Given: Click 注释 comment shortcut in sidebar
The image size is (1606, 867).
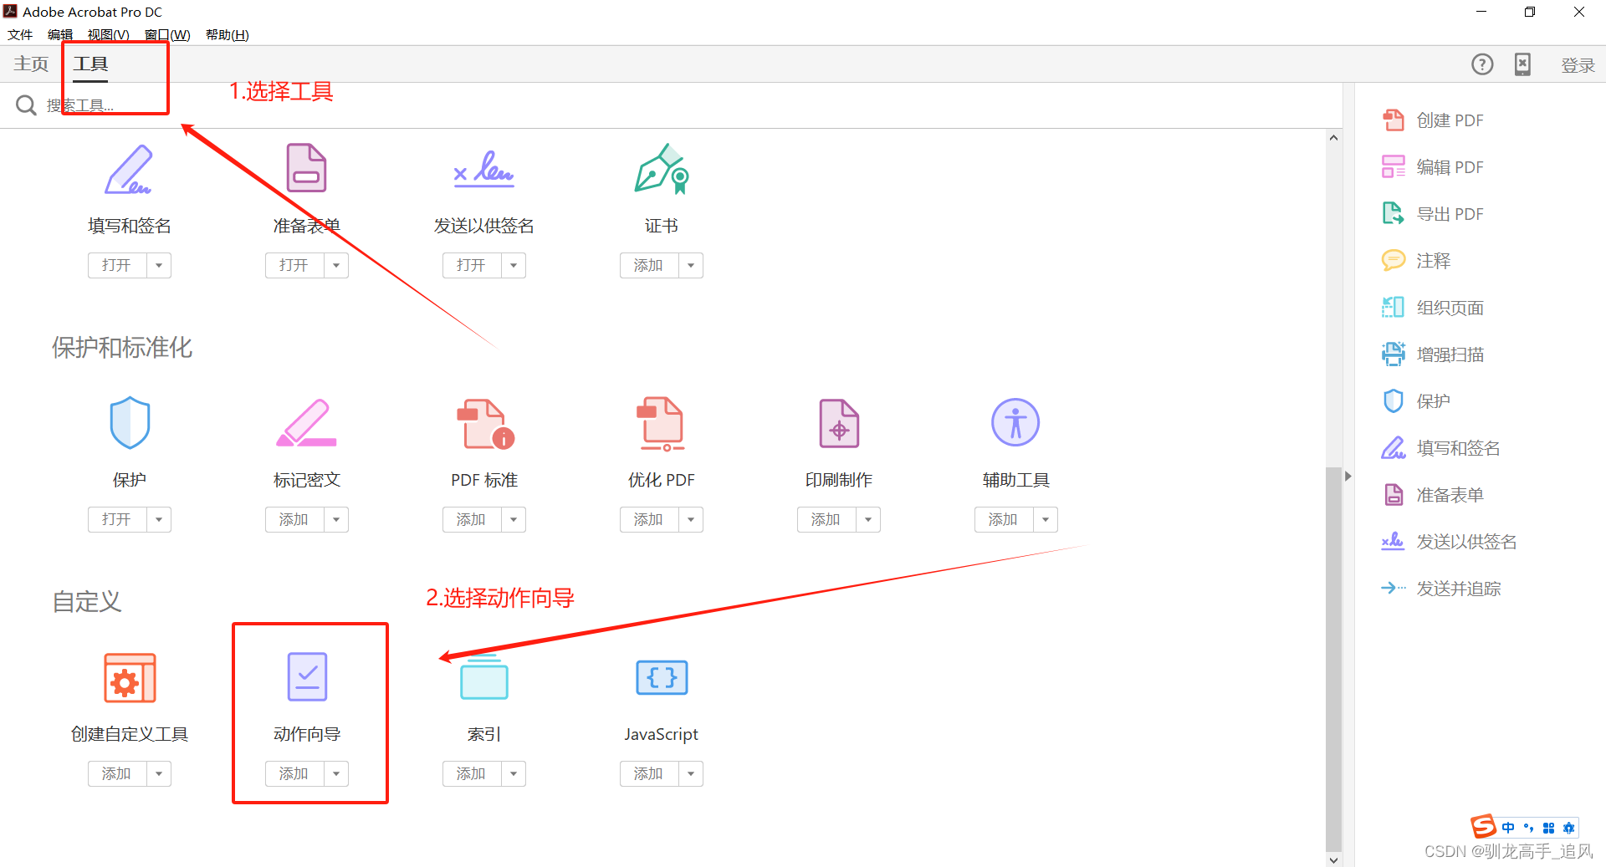Looking at the screenshot, I should pos(1415,261).
